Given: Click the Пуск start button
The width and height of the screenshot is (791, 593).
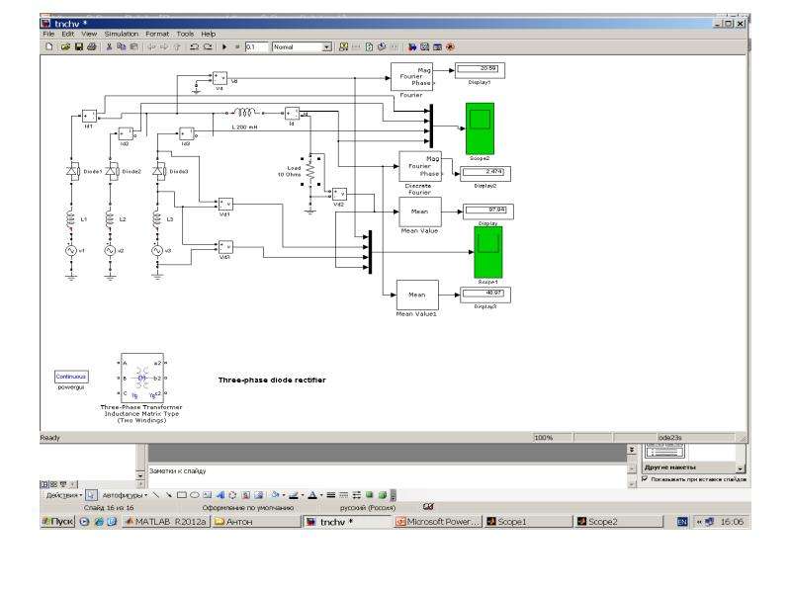Looking at the screenshot, I should 57,522.
